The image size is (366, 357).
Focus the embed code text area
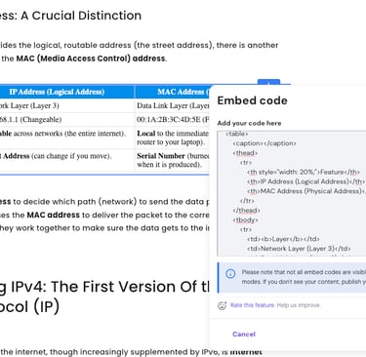(x=292, y=193)
